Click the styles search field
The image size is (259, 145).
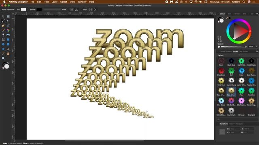click(237, 119)
